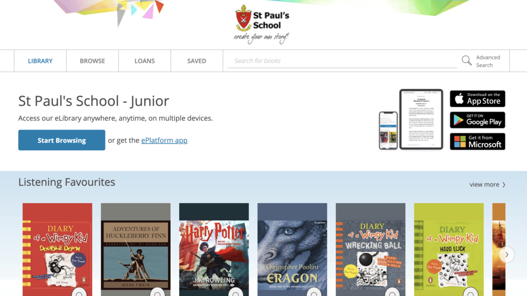Switch to the LIBRARY tab

pyautogui.click(x=40, y=61)
